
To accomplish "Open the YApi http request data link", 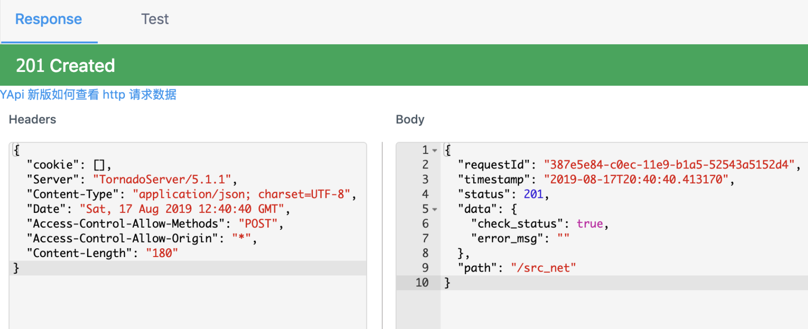I will click(x=88, y=95).
